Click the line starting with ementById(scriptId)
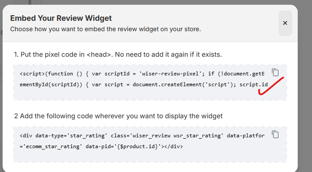312x172 pixels. pos(144,85)
